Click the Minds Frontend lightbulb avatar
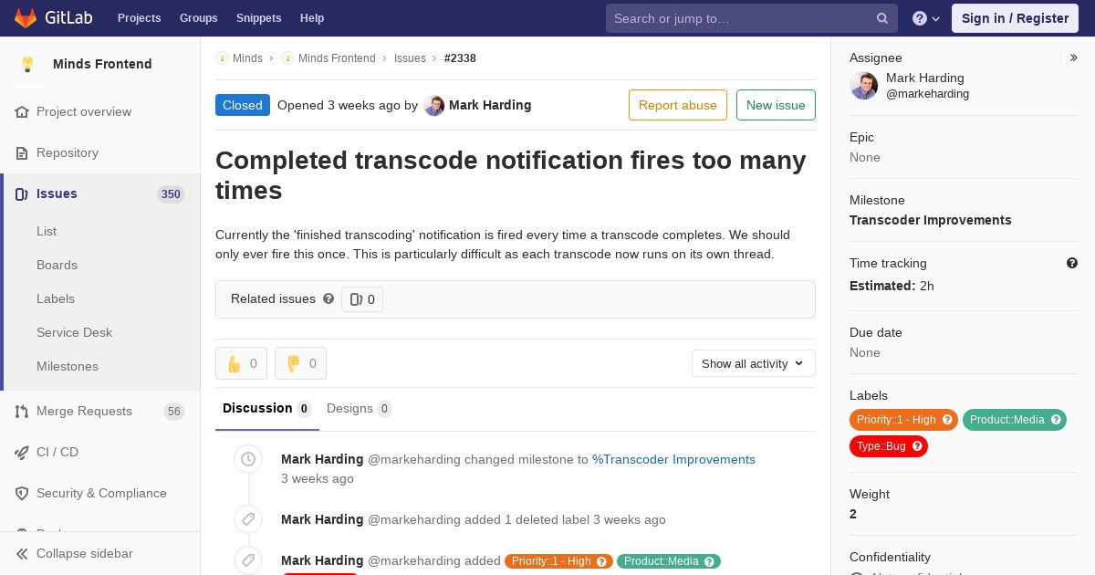Screen dimensions: 1095x575 click(x=27, y=64)
